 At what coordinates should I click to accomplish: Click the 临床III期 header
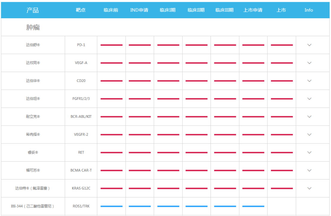225,10
